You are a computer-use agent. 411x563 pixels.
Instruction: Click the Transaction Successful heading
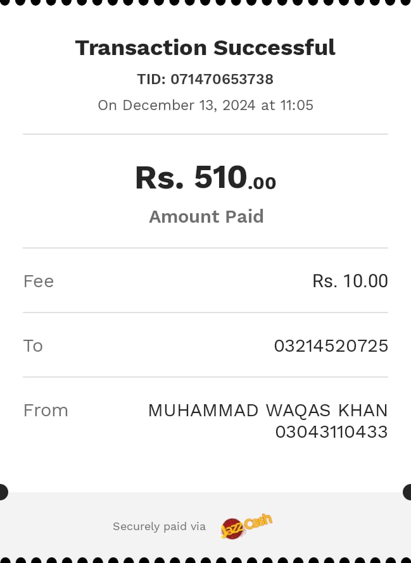(x=205, y=47)
